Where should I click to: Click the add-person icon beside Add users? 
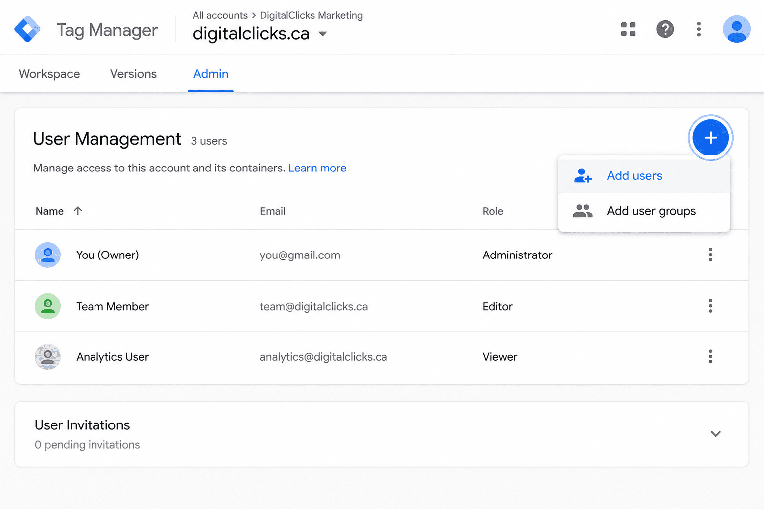coord(583,176)
